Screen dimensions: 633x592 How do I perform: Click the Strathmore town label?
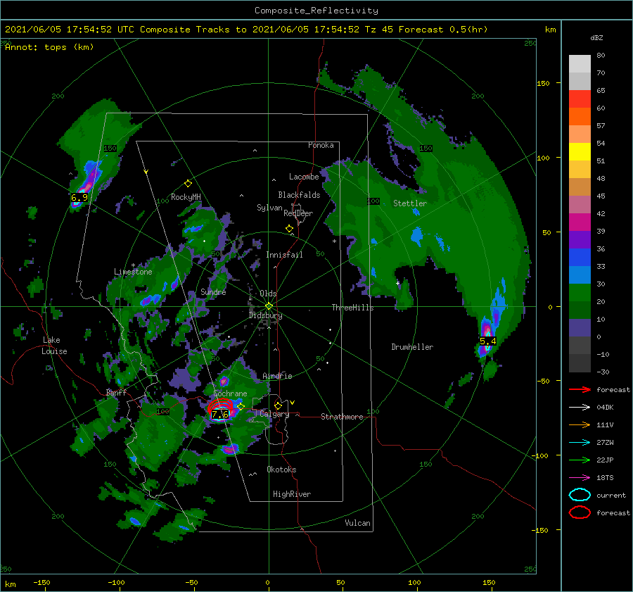(342, 417)
